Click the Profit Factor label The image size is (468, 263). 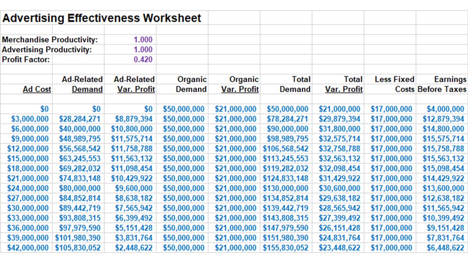(26, 60)
